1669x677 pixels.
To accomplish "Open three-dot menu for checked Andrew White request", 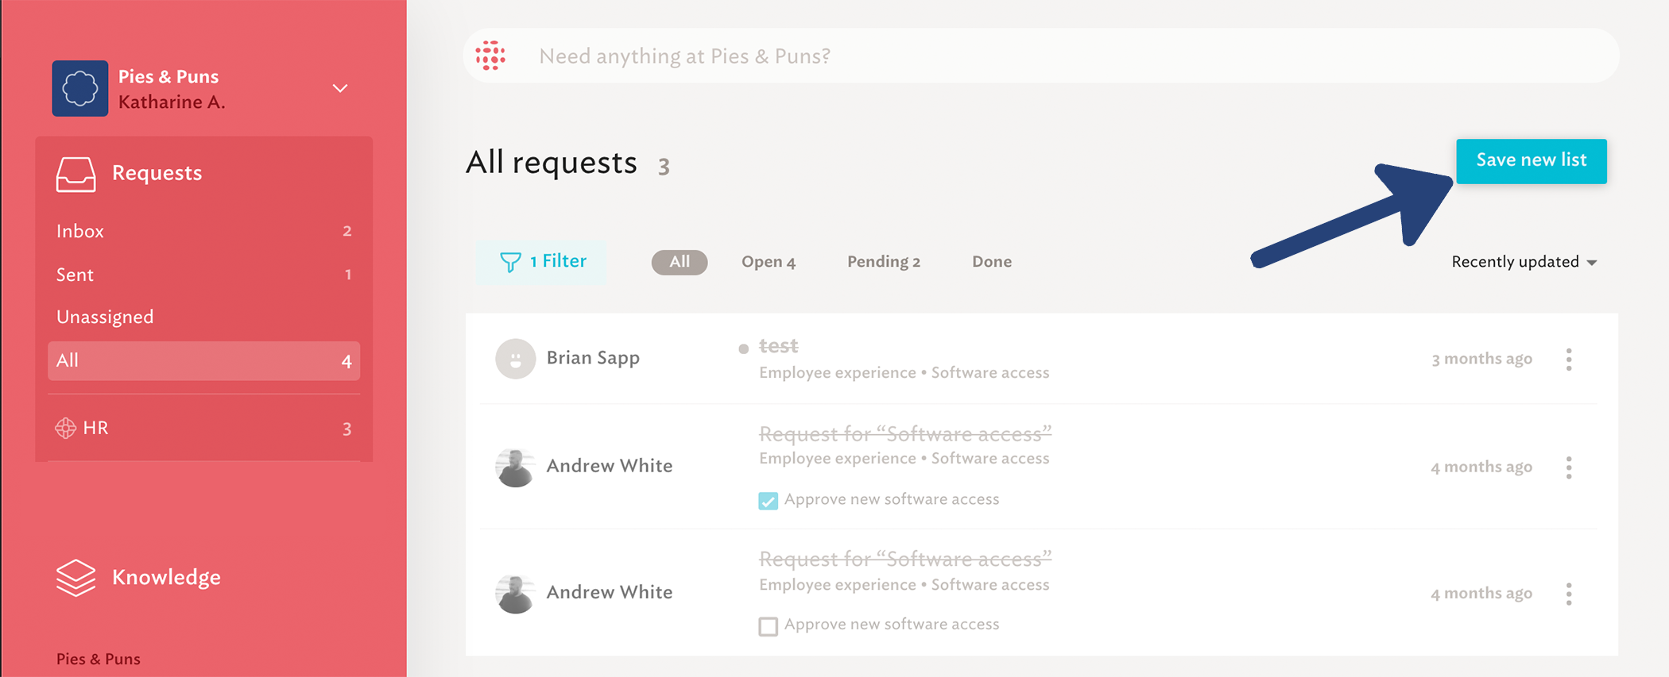I will 1569,467.
